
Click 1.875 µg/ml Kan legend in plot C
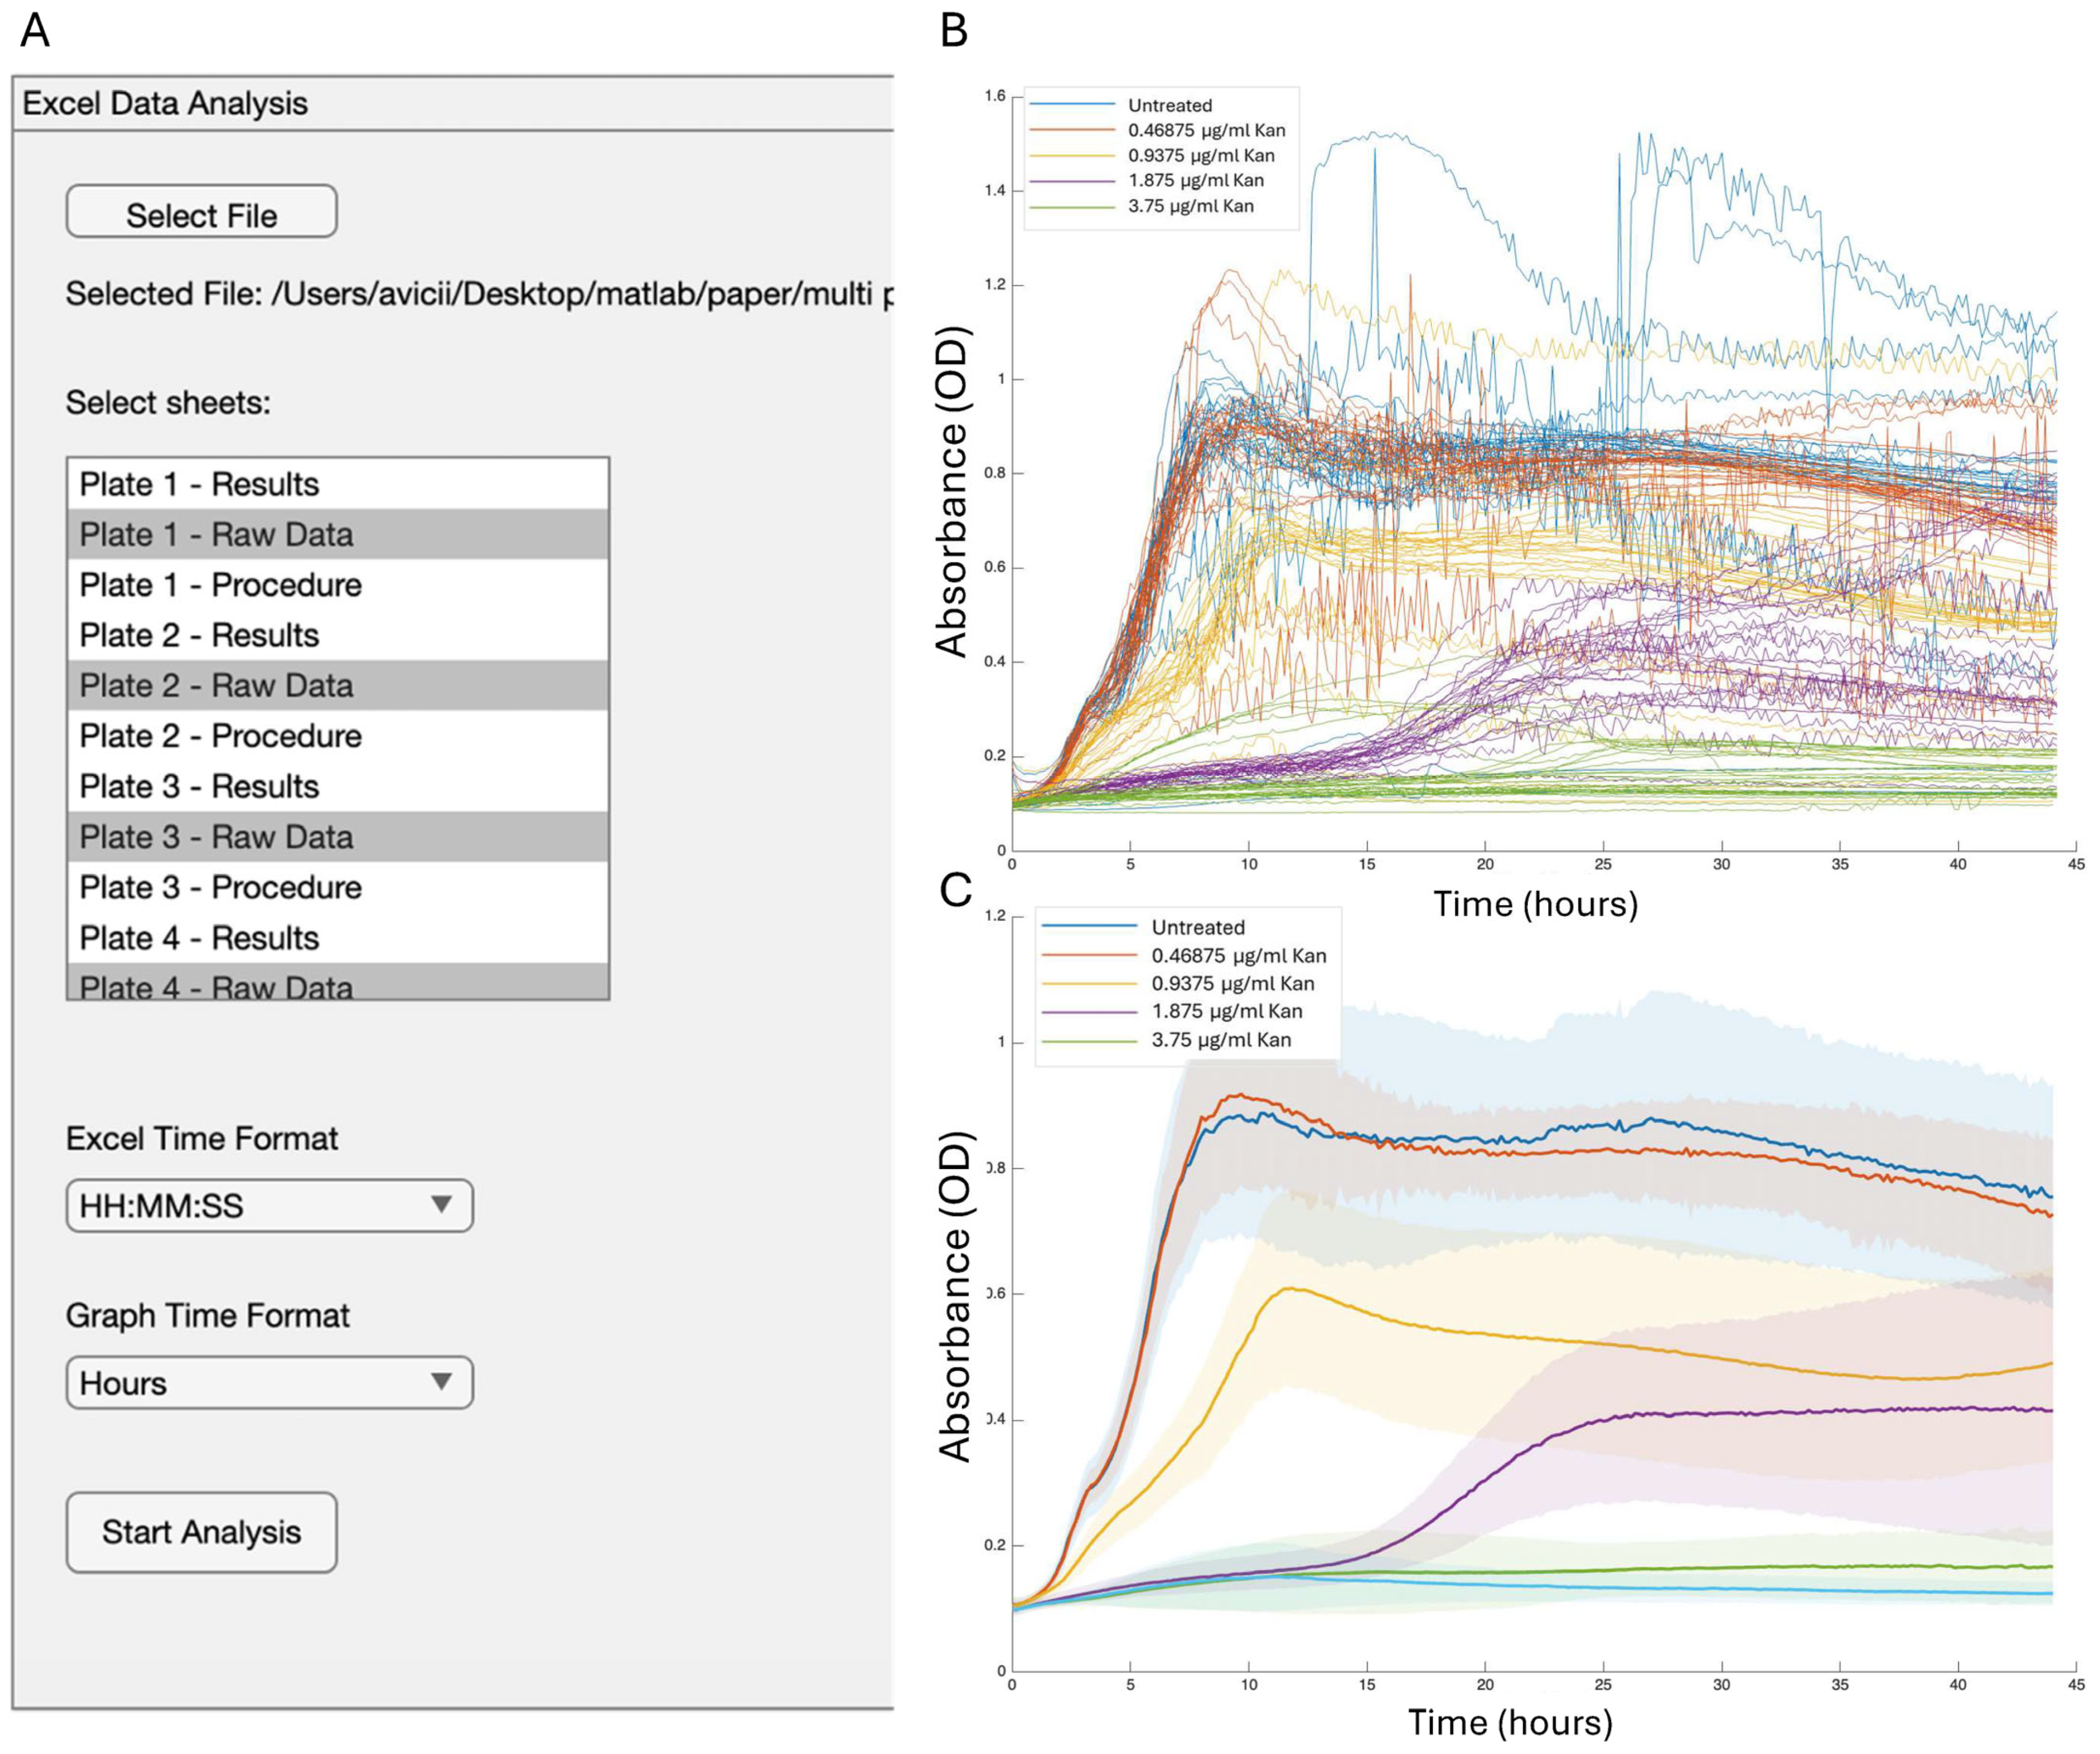tap(1226, 1011)
